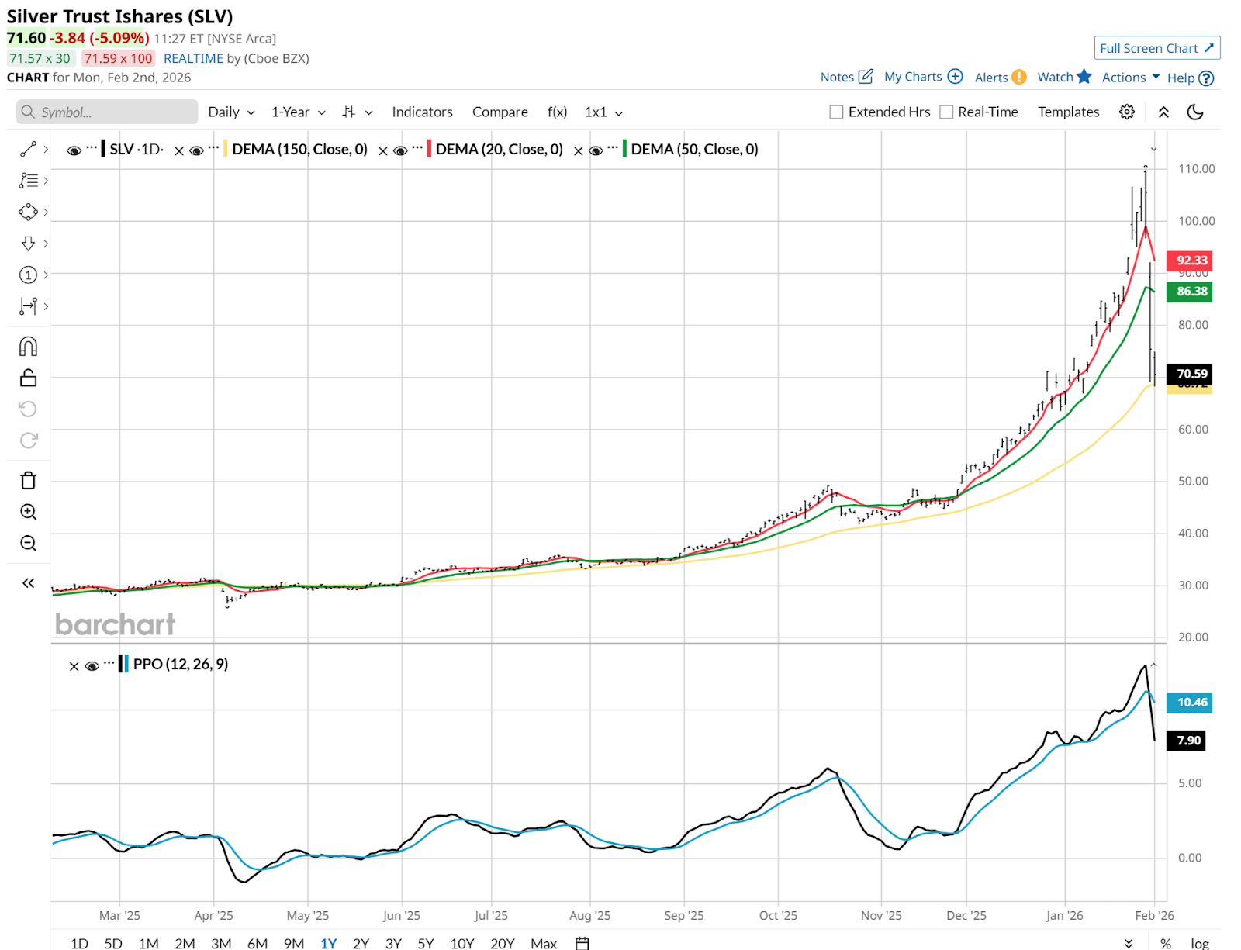Viewport: 1241px width, 950px height.
Task: Click the DEMA (150) yellow color swatch
Action: tap(225, 149)
